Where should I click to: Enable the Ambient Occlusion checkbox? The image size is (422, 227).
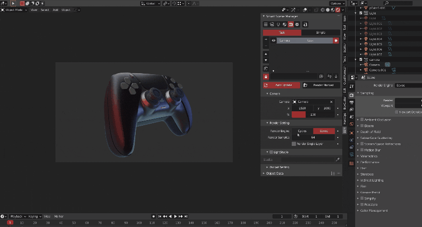(362, 120)
